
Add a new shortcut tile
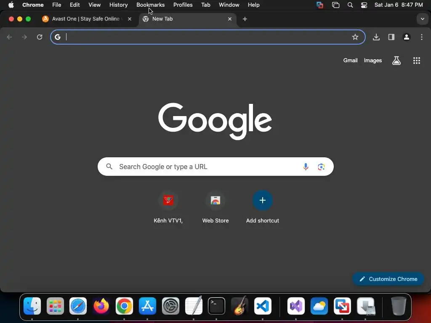pyautogui.click(x=263, y=207)
